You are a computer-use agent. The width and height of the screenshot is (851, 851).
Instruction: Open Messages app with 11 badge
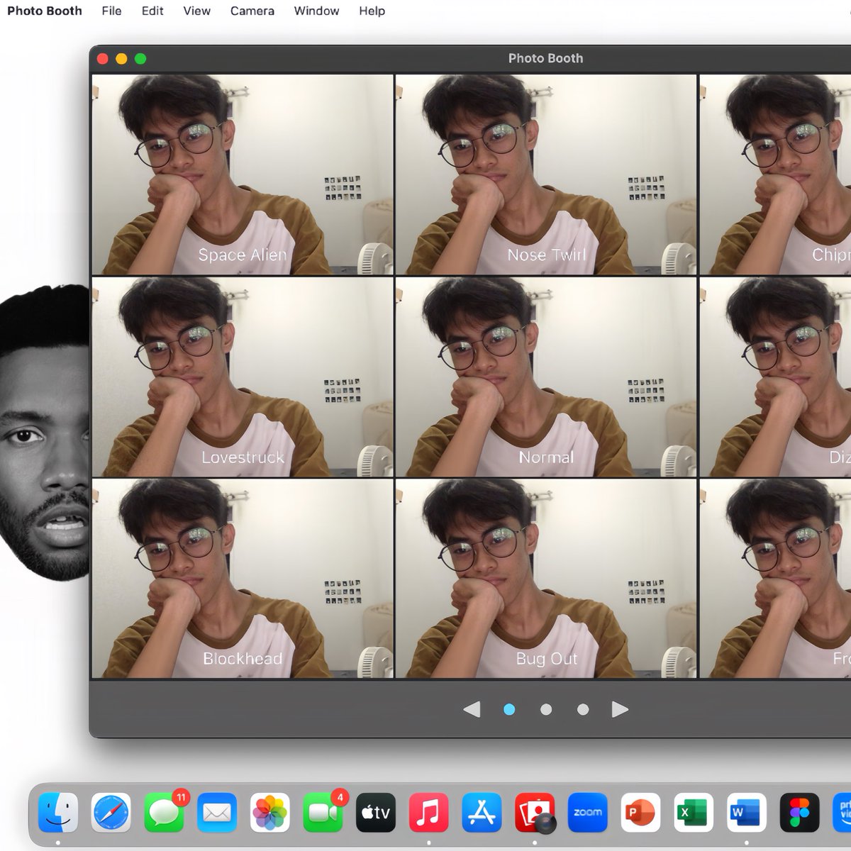point(165,812)
